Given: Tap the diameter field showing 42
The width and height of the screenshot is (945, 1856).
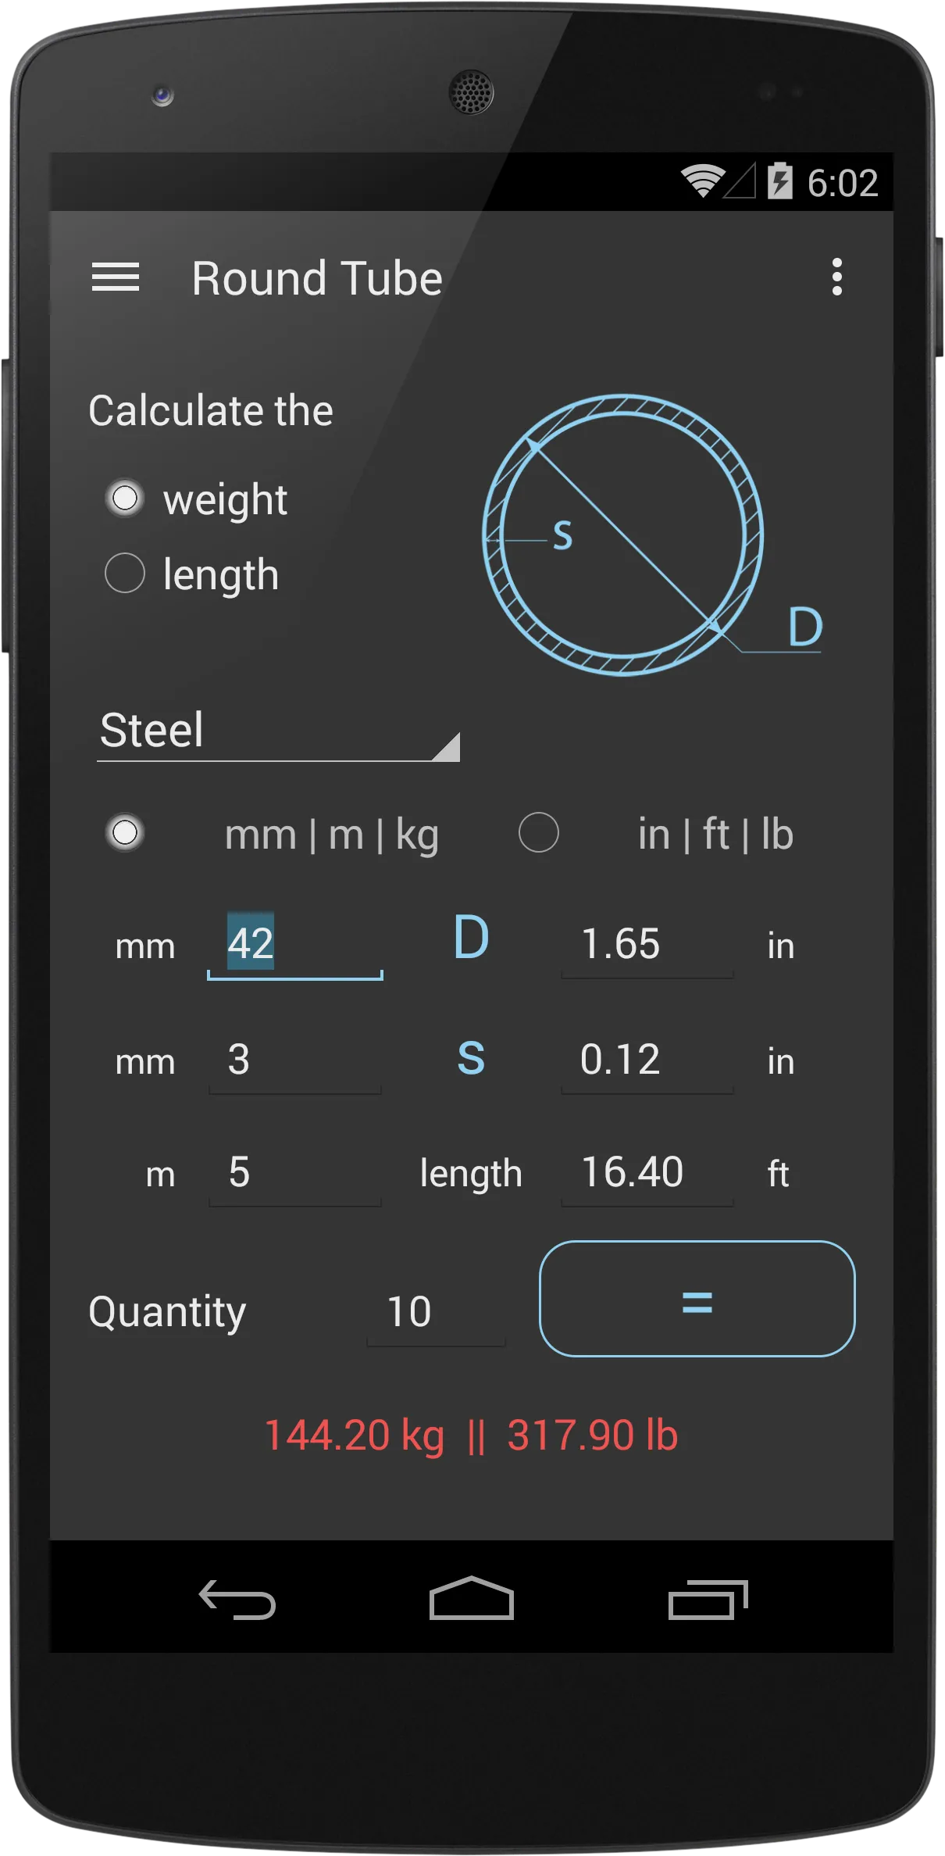Looking at the screenshot, I should (294, 944).
